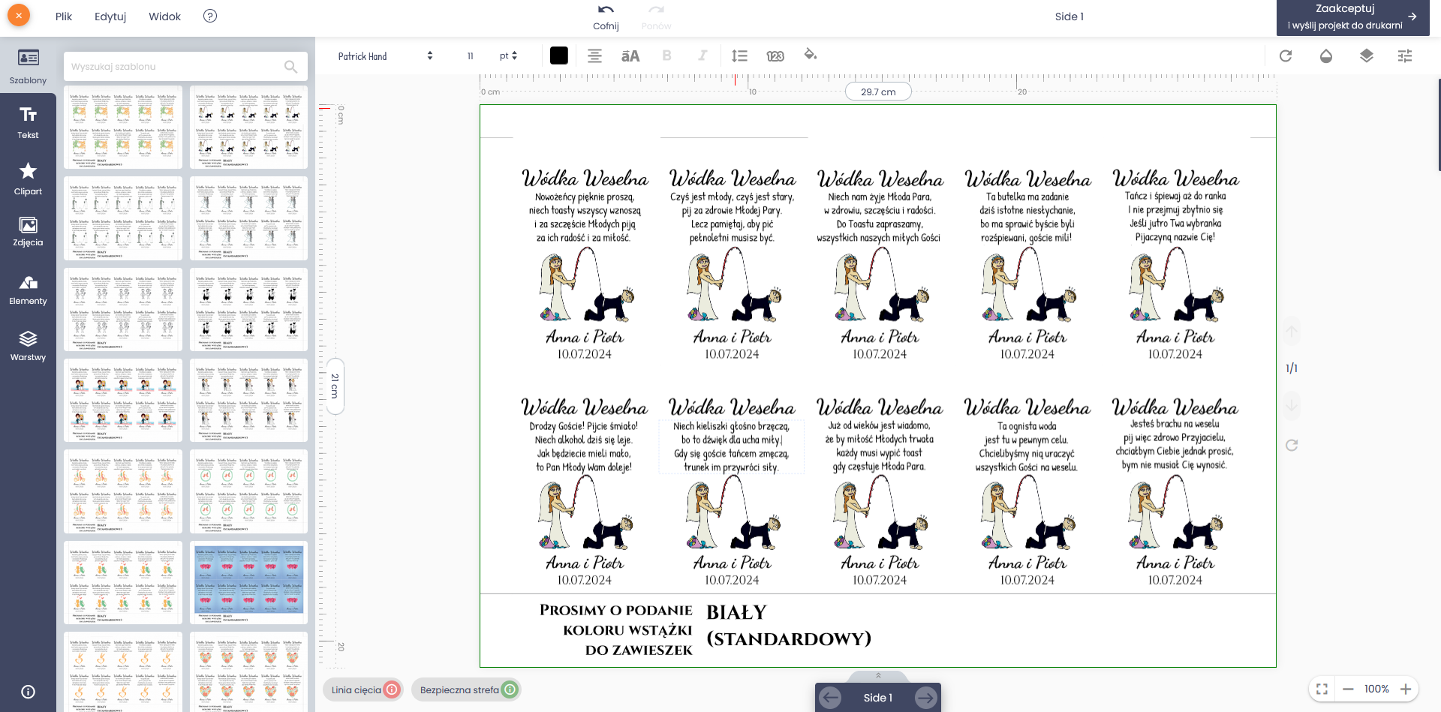
Task: Go to the previous side arrow
Action: 830,698
